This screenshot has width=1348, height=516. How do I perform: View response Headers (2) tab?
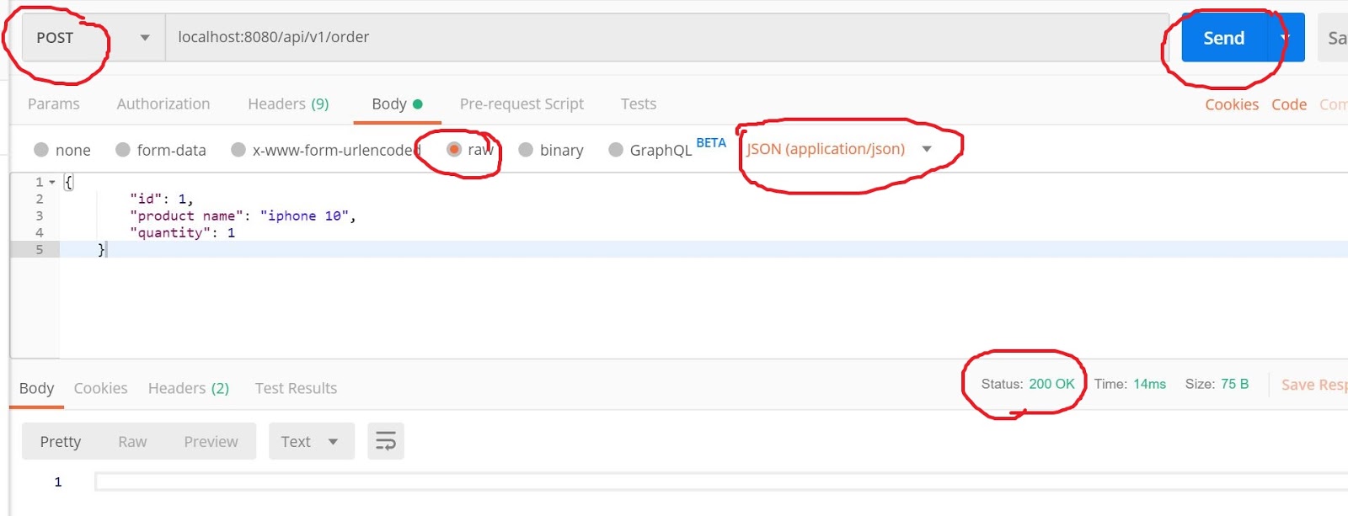[188, 388]
